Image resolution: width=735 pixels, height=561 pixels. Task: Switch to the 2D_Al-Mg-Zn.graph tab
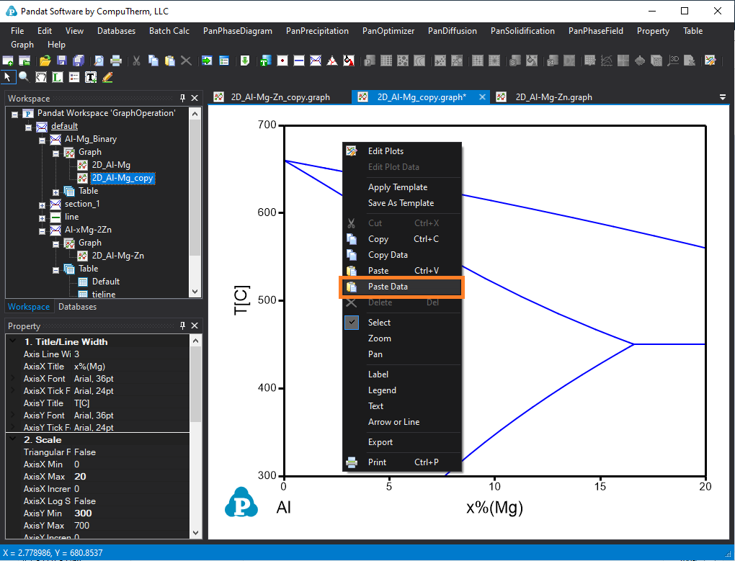point(553,97)
